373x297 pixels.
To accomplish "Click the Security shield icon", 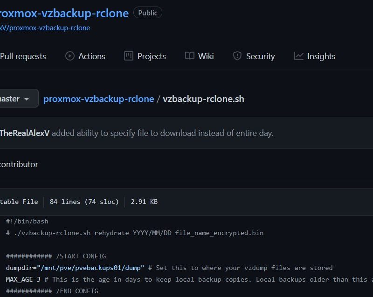I will coord(237,56).
